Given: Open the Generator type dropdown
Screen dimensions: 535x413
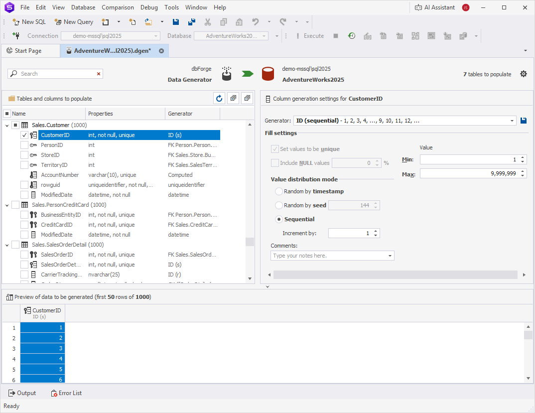Looking at the screenshot, I should [512, 121].
